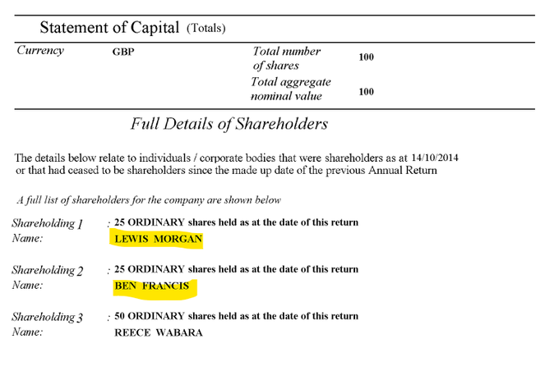Click the highlighted name LEWIS MORGAN

[x=159, y=239]
